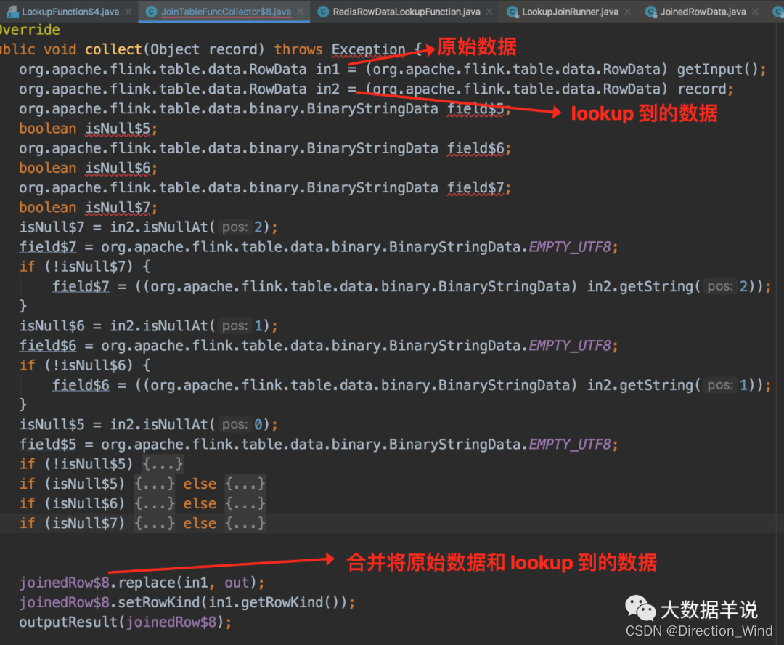Expand the folded block in if (isNull$6)

click(154, 503)
